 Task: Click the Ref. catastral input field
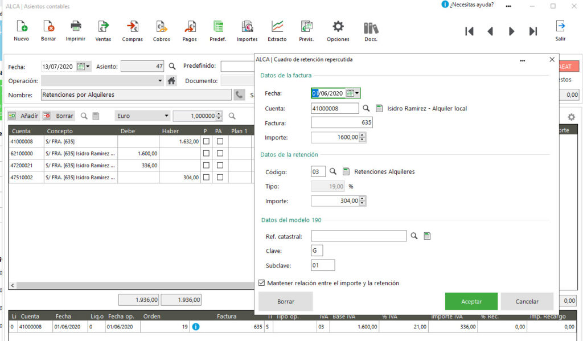tap(359, 236)
